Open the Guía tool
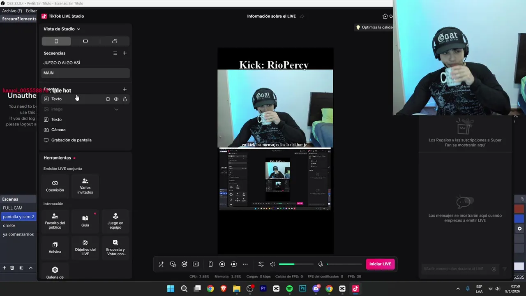Image resolution: width=526 pixels, height=296 pixels. pyautogui.click(x=85, y=221)
